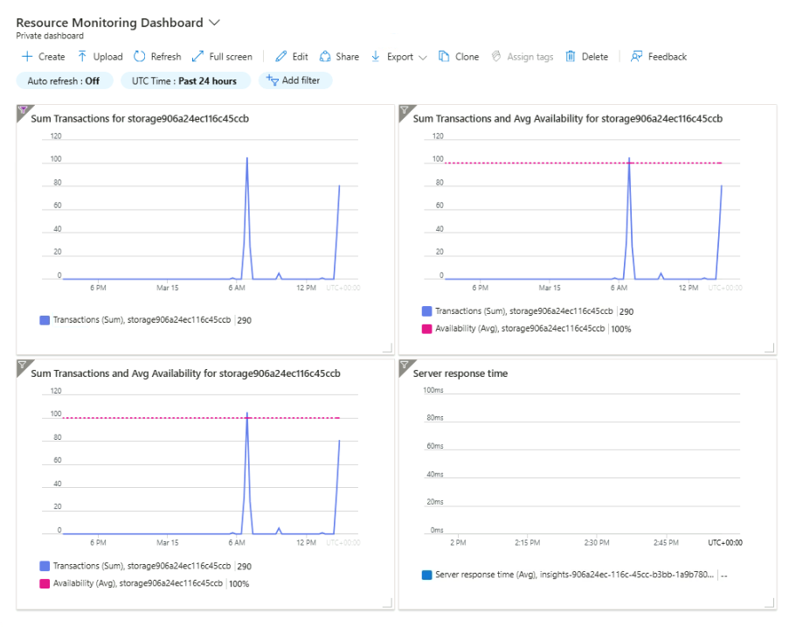
Task: Click the Create plus icon
Action: (27, 57)
